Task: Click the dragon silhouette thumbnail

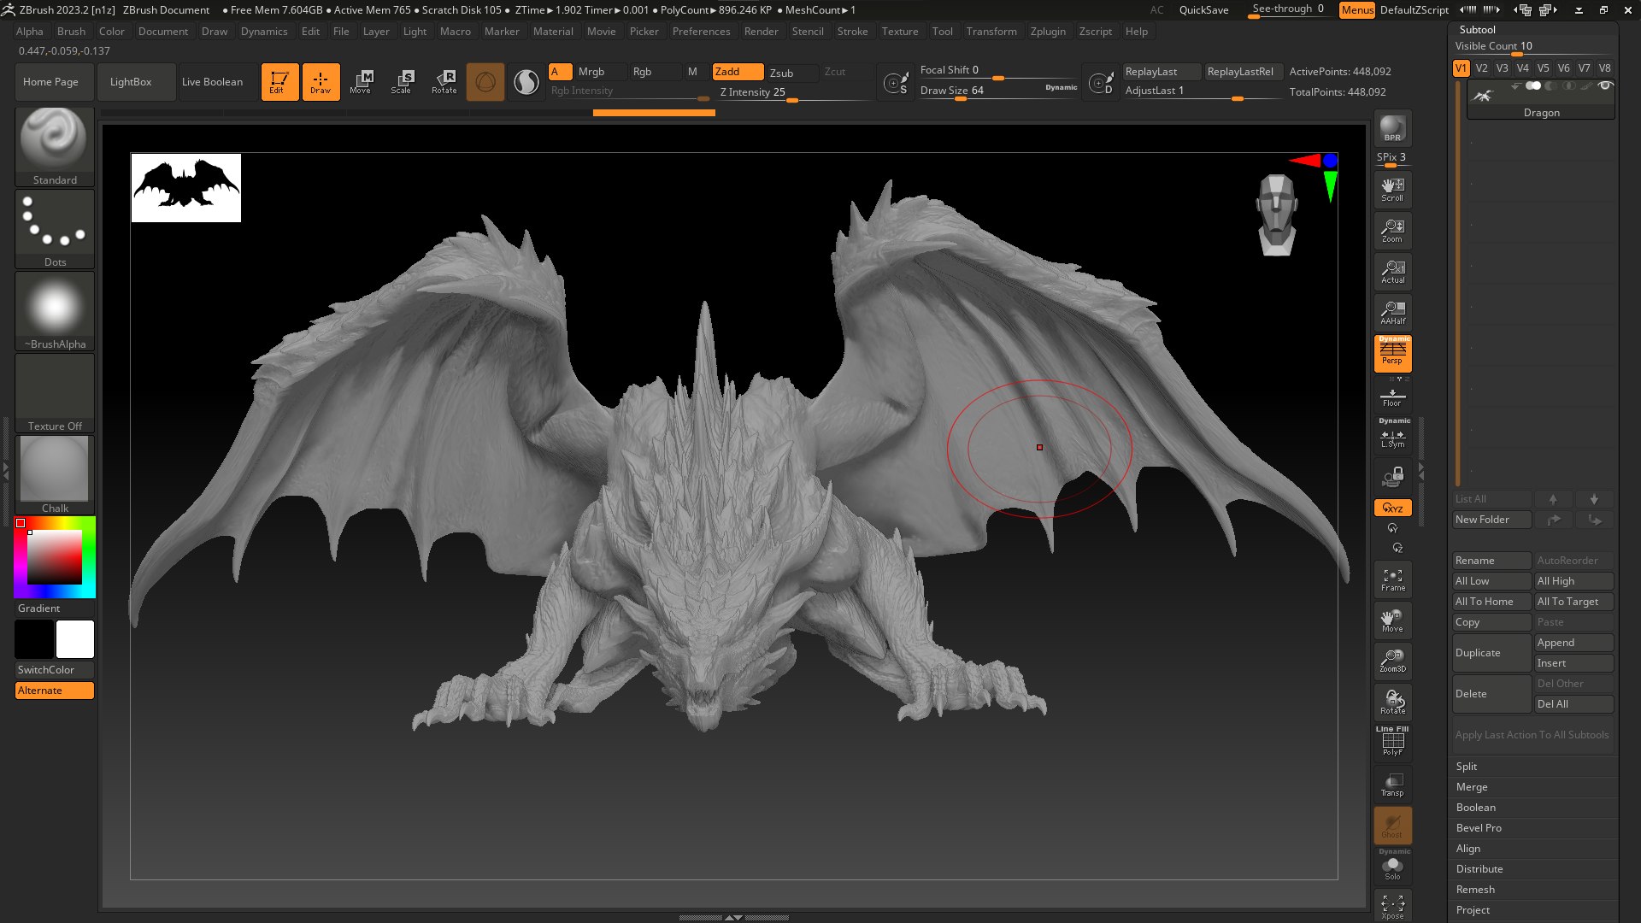Action: 186,188
